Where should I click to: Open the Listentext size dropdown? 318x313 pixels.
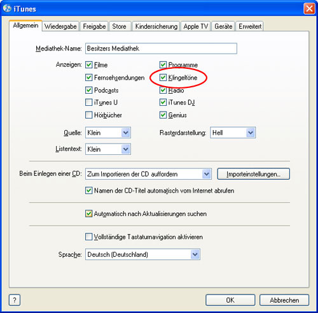[108, 149]
